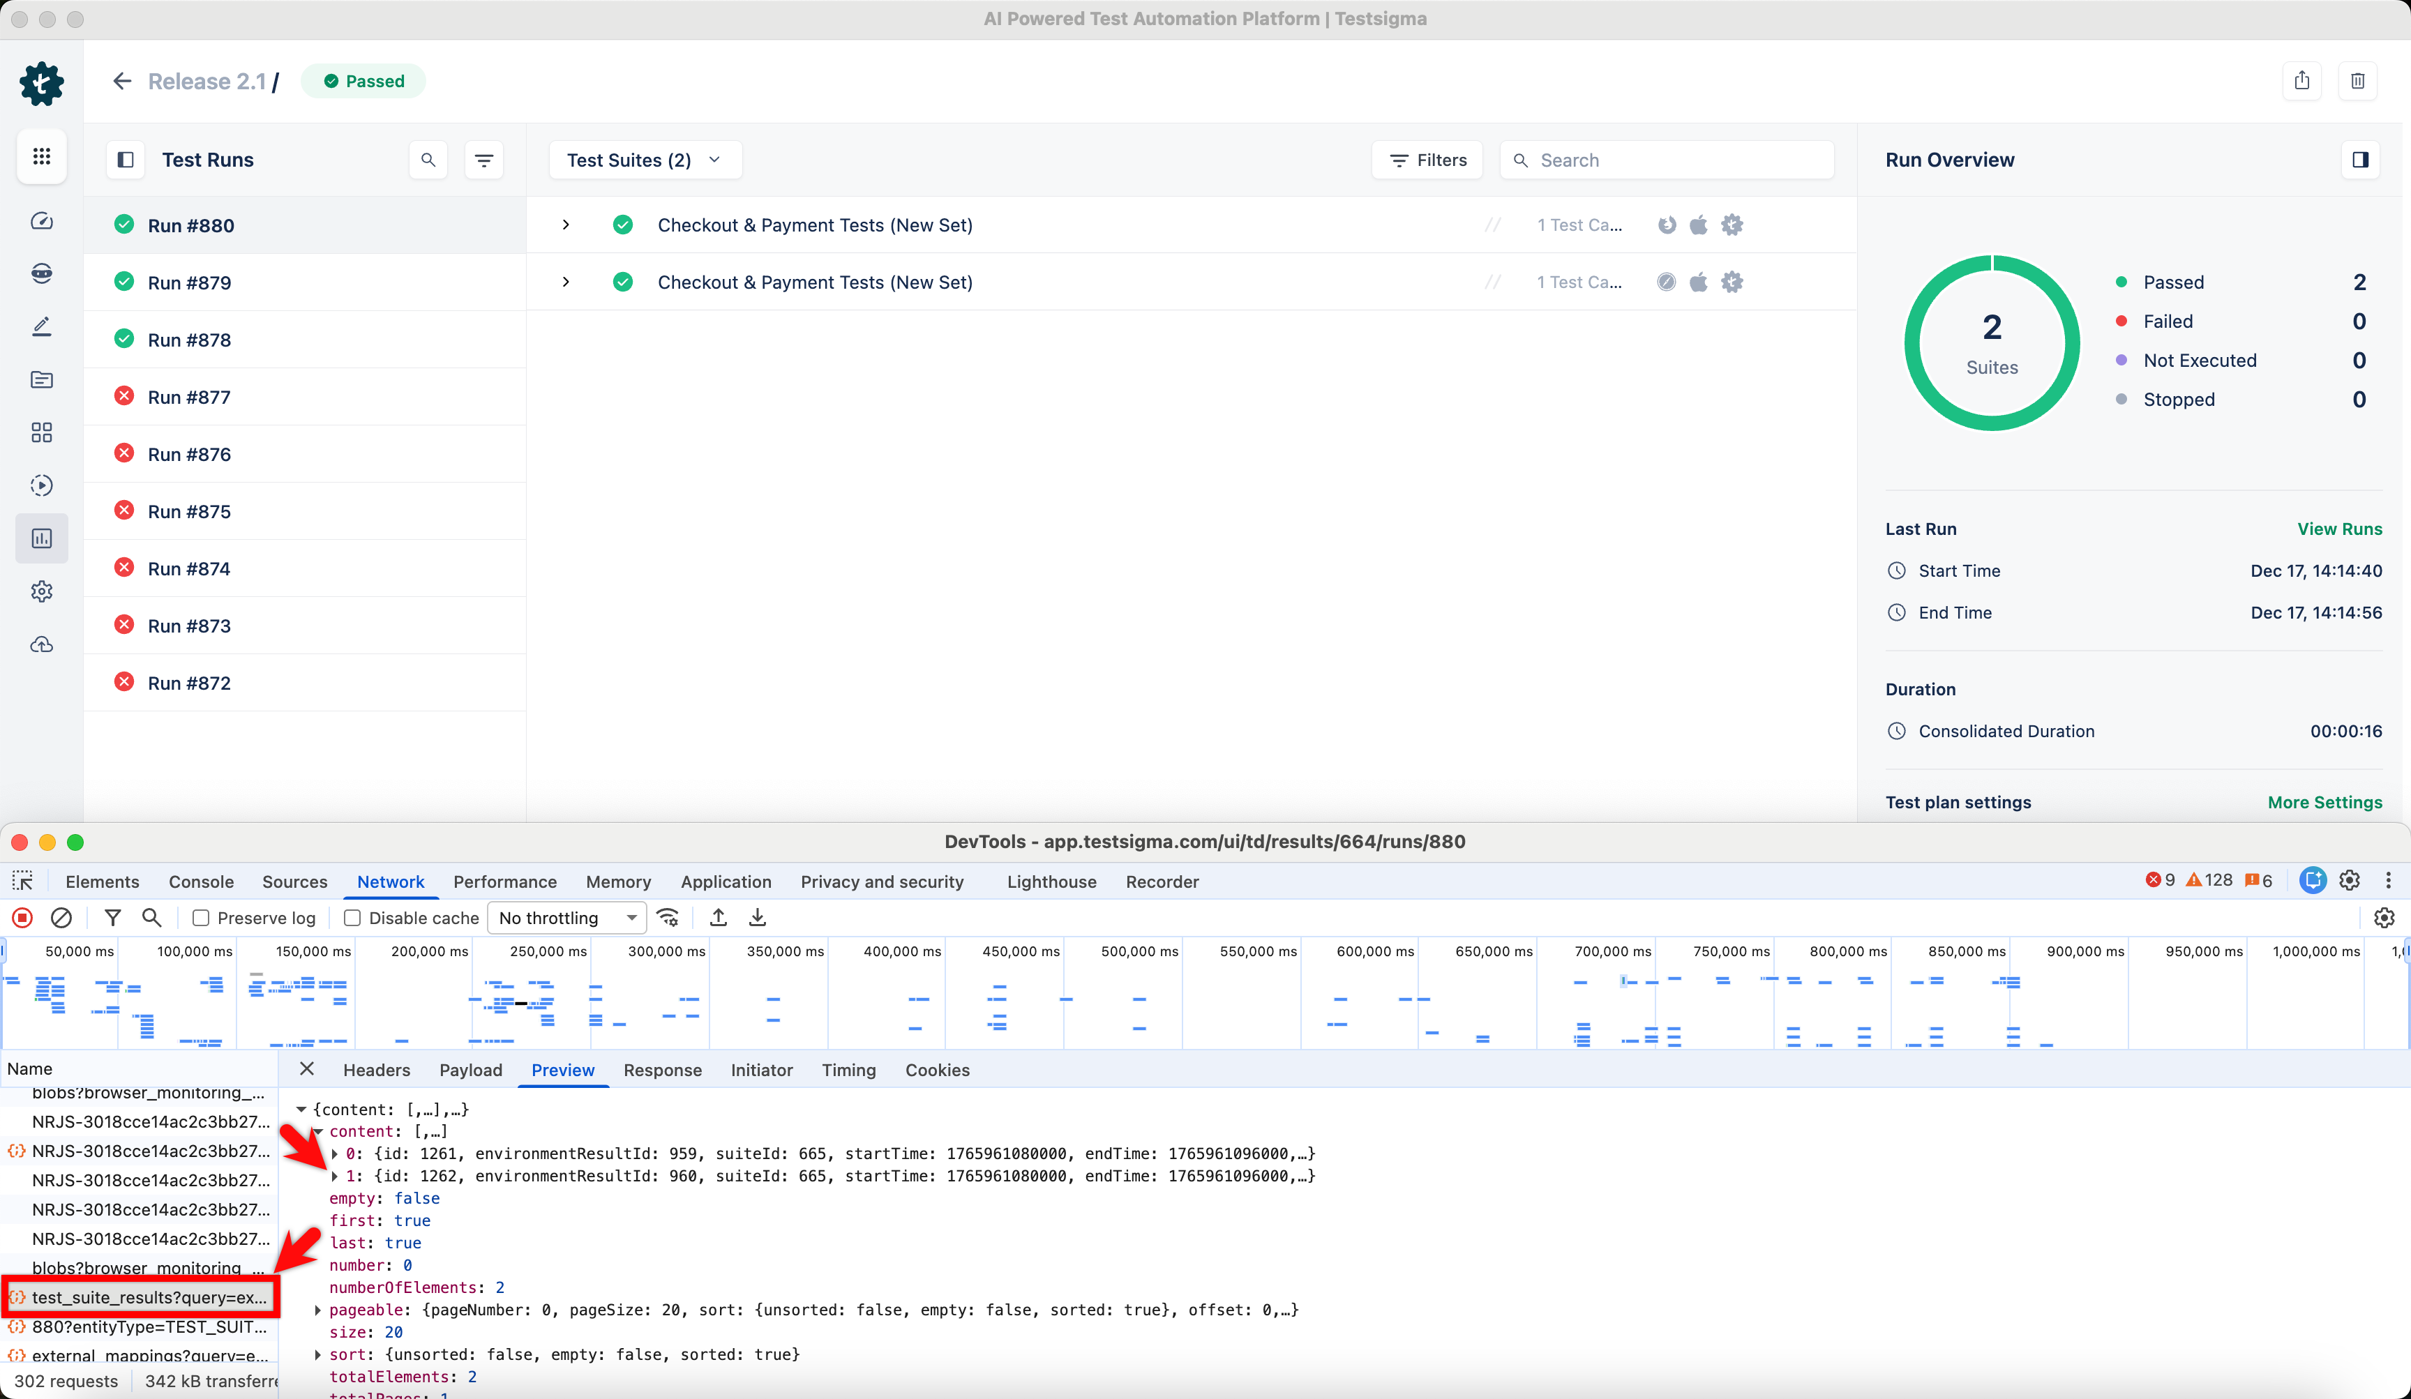
Task: Click the More Settings link
Action: tap(2324, 802)
